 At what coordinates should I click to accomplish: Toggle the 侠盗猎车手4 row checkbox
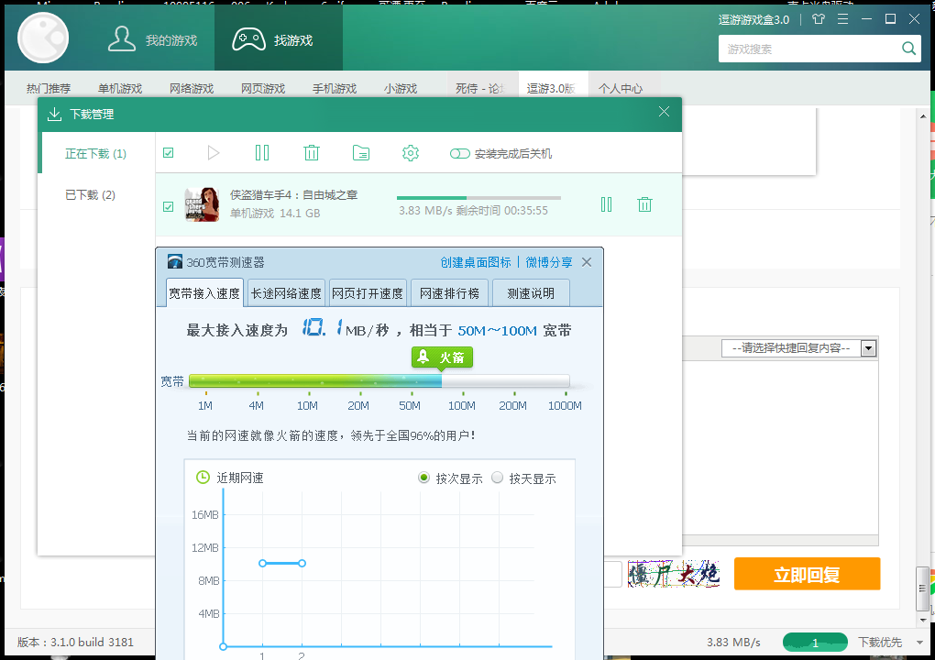tap(168, 206)
